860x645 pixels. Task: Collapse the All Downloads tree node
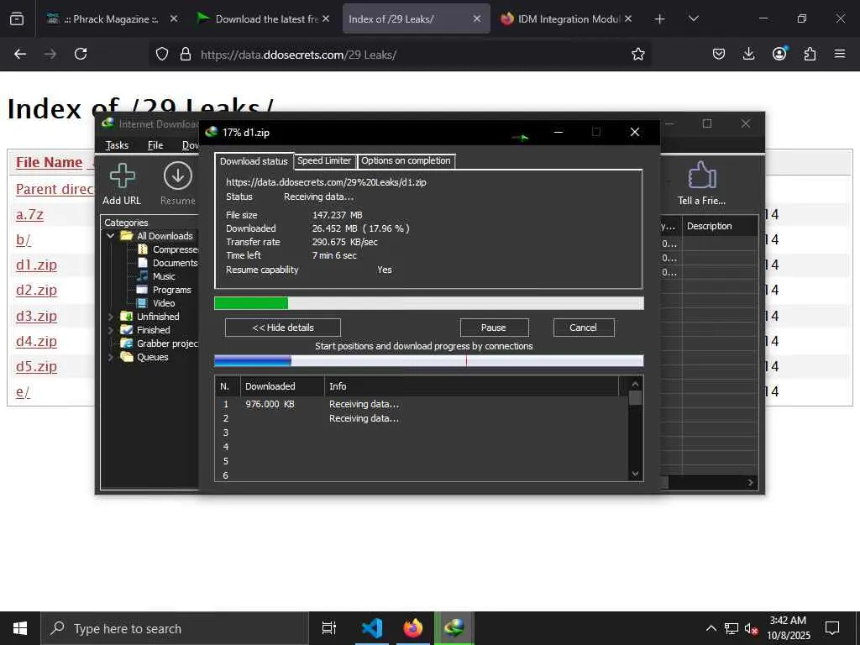pos(110,236)
